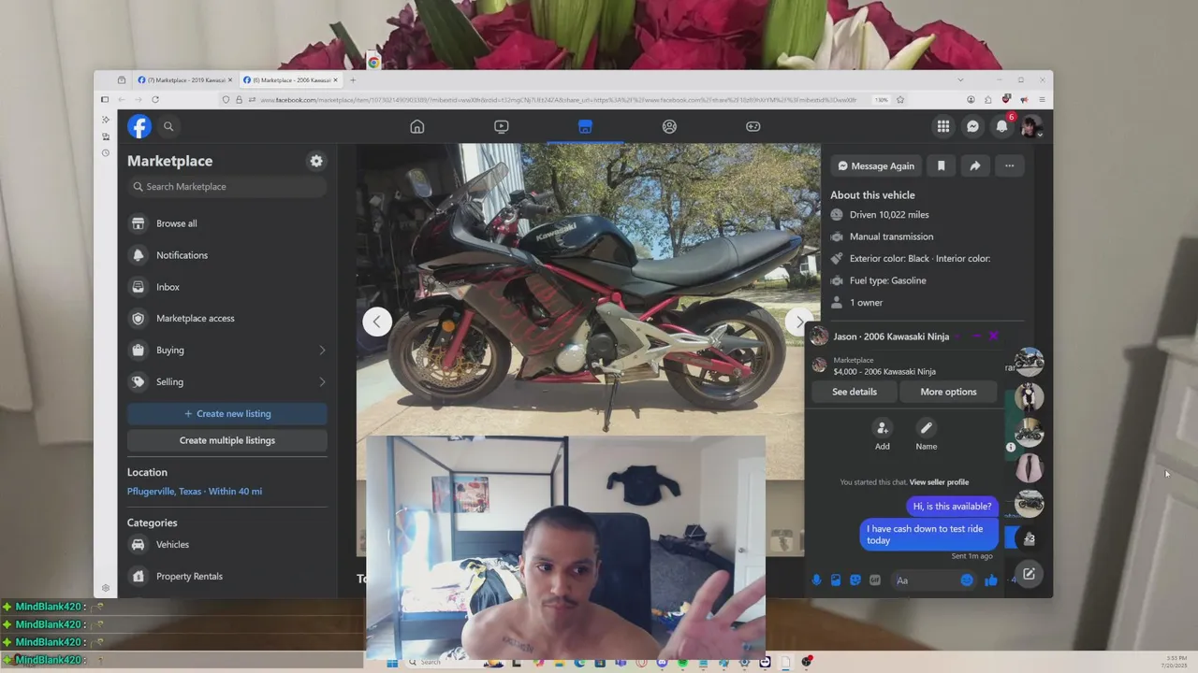Viewport: 1198px width, 673px height.
Task: Open the Windows Start button
Action: coord(392,663)
